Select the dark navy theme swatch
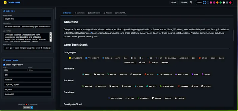The height and width of the screenshot is (111, 238). click(x=208, y=2)
